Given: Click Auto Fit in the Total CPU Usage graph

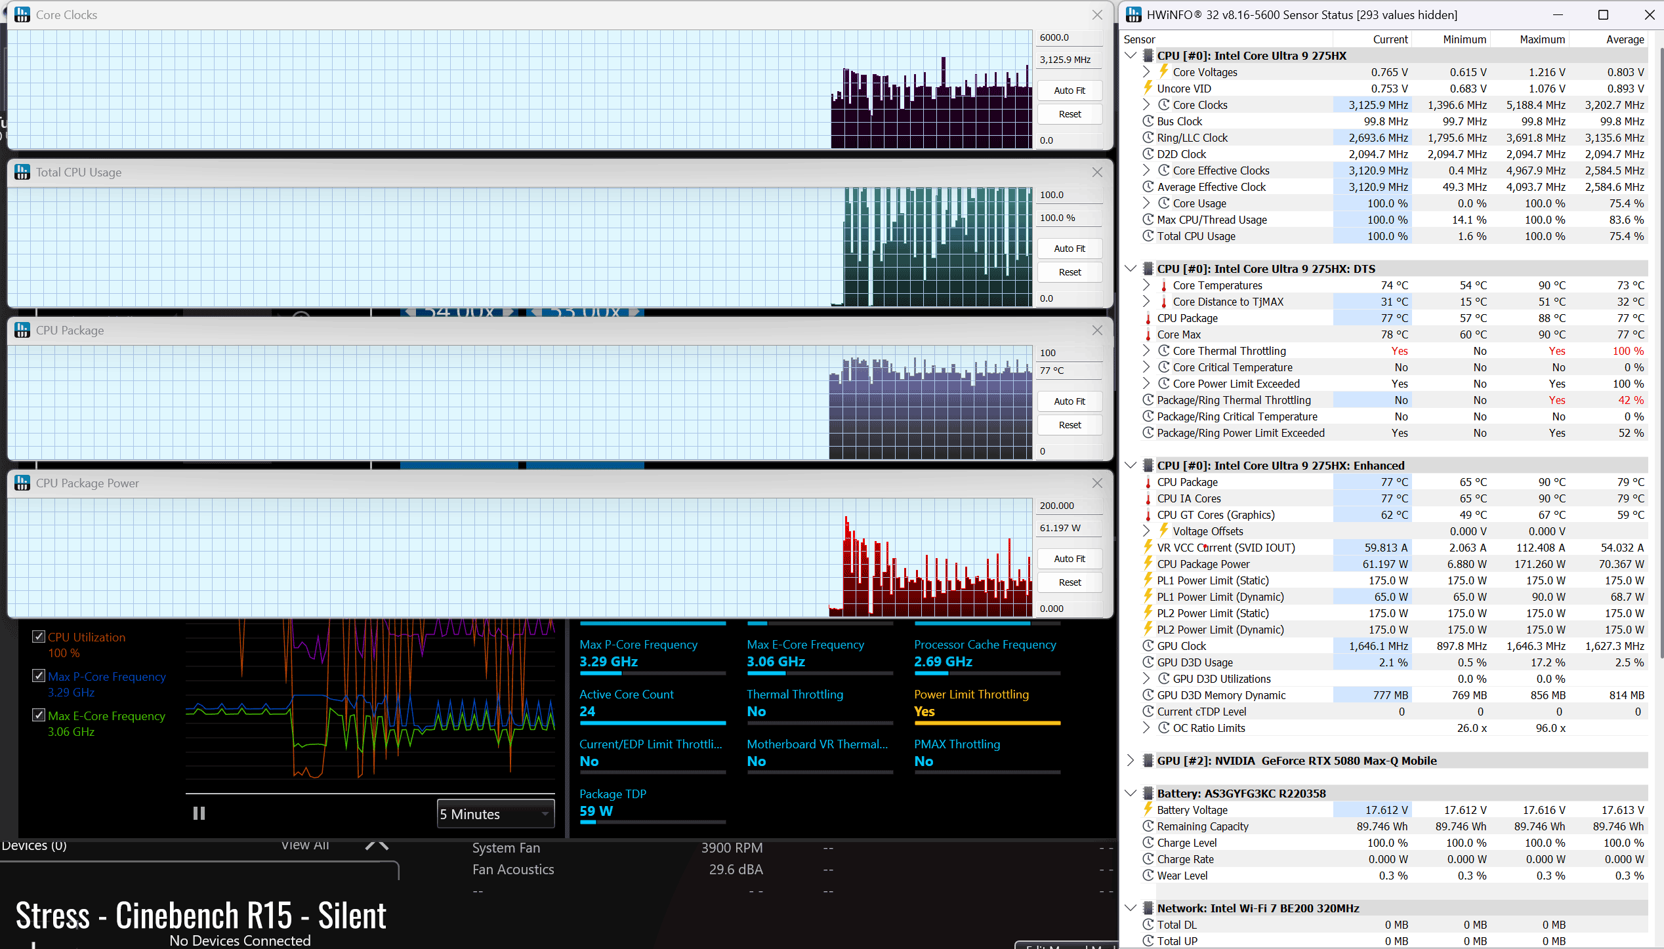Looking at the screenshot, I should (x=1070, y=249).
